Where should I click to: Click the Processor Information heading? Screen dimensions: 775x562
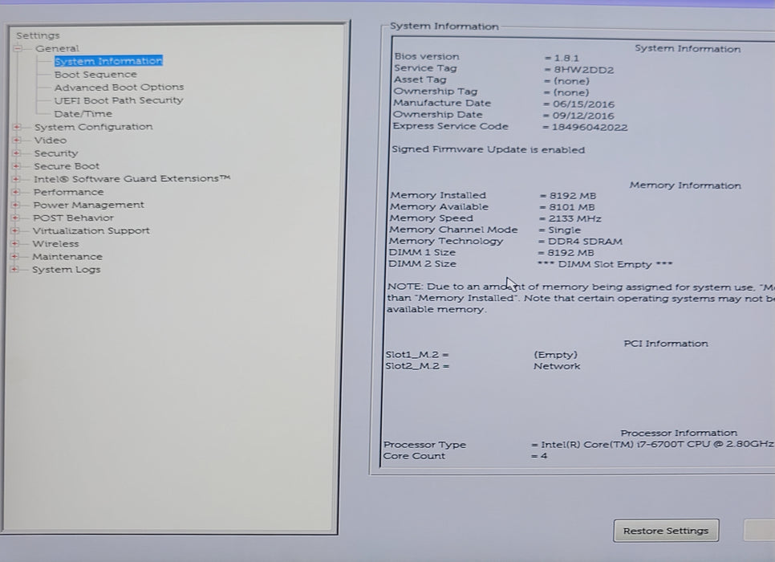(x=679, y=433)
